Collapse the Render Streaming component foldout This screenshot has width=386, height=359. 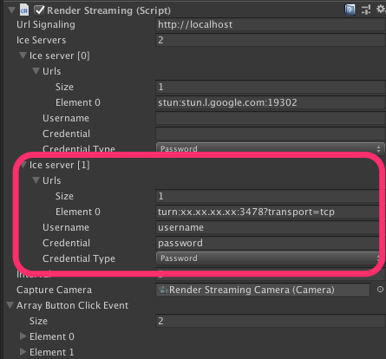point(12,10)
